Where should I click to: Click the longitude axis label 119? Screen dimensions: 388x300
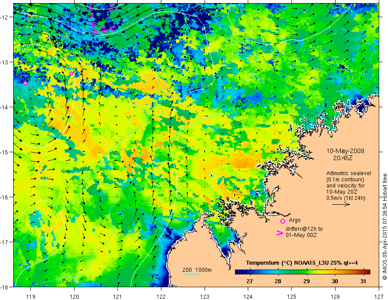tap(31, 296)
